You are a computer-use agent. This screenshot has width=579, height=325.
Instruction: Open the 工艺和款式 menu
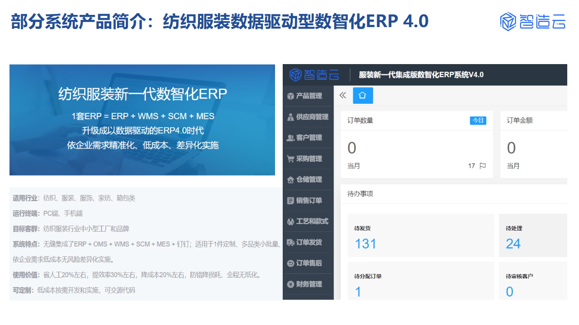308,222
